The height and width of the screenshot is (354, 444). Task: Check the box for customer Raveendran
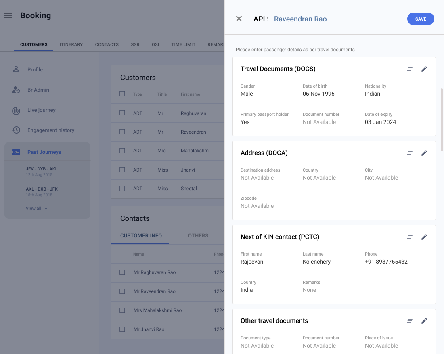122,132
